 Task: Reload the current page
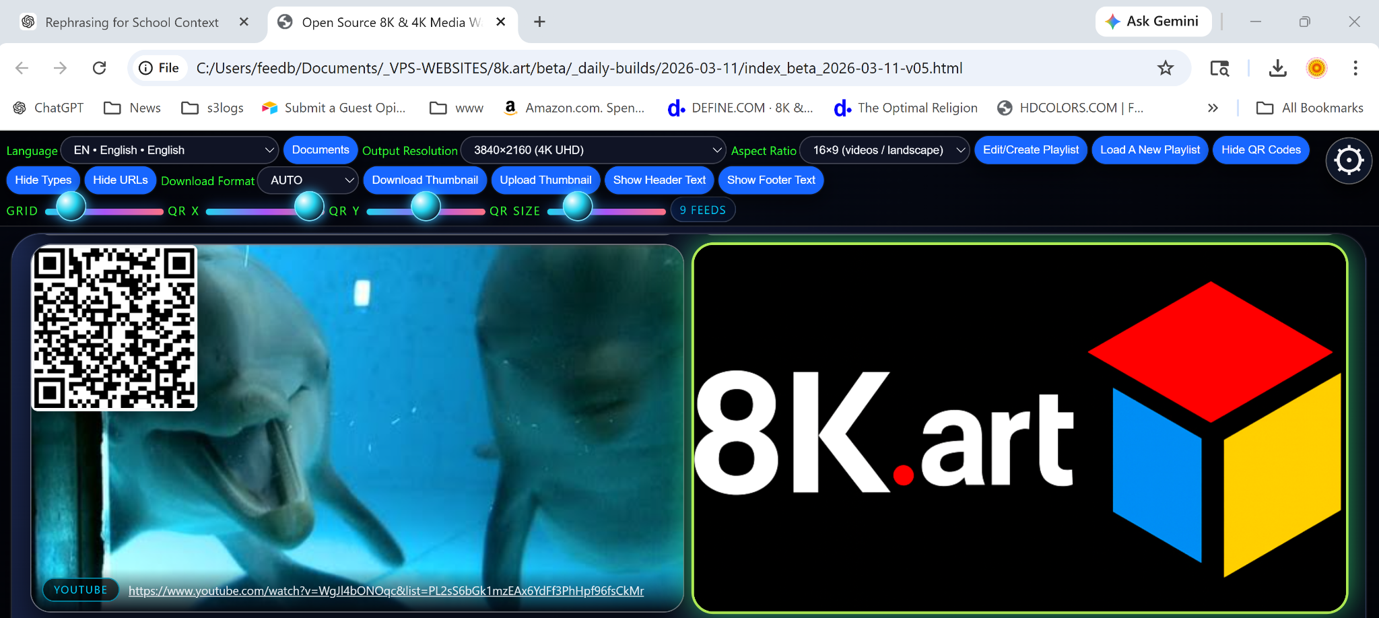tap(100, 68)
